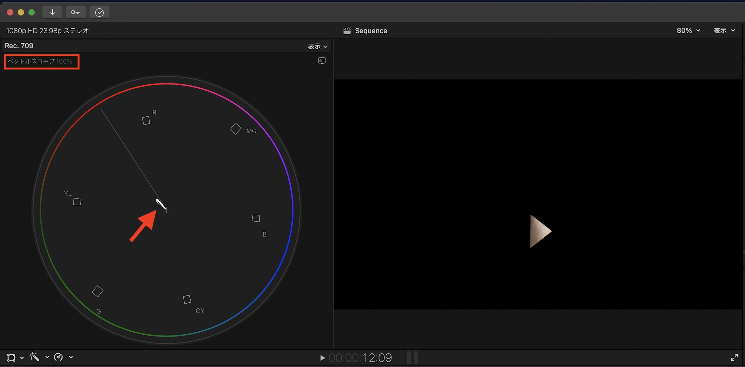Image resolution: width=745 pixels, height=367 pixels.
Task: Click the ベクトルスコープ 100% label
Action: (x=40, y=61)
